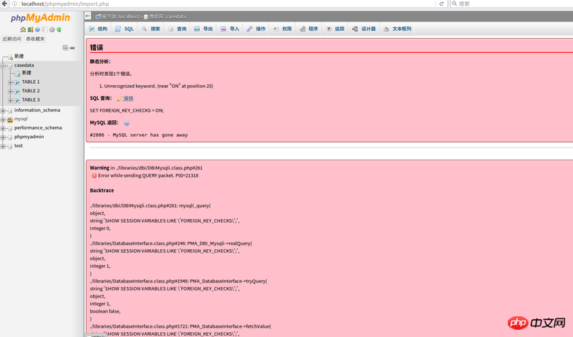Open the 操作 operations tab

click(x=256, y=29)
